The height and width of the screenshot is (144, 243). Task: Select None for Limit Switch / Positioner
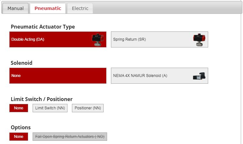click(19, 108)
